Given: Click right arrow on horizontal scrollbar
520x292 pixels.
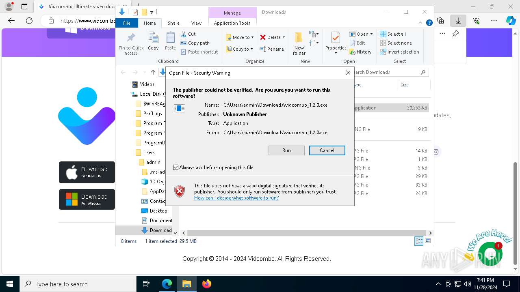Looking at the screenshot, I should coord(430,233).
